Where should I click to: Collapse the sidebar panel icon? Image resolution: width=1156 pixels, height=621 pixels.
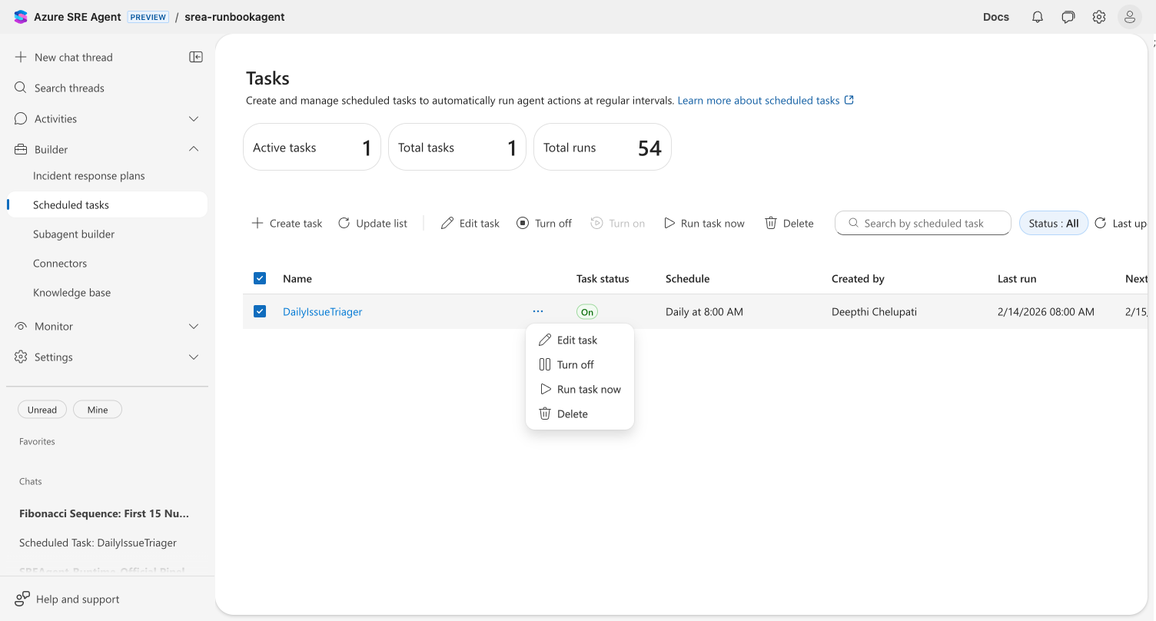pos(196,57)
